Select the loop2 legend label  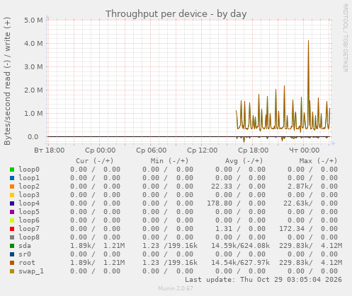click(x=29, y=187)
